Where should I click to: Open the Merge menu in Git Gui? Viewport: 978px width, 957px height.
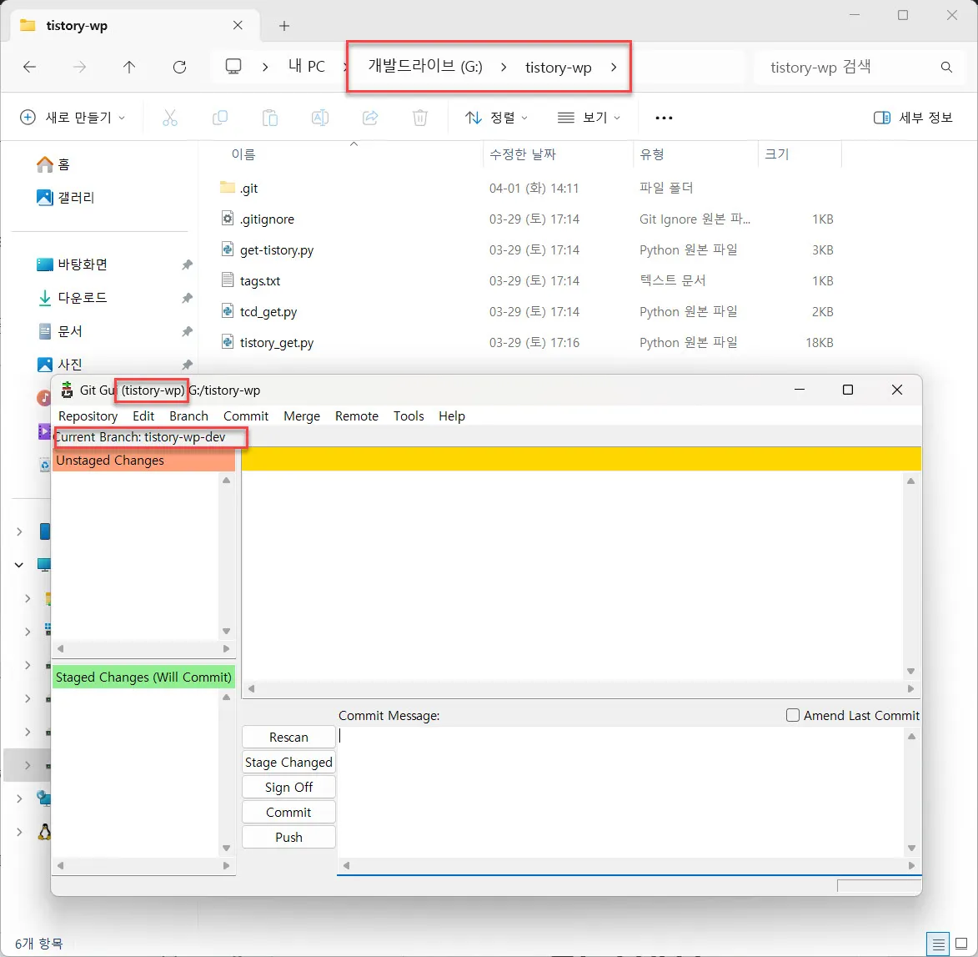point(301,416)
